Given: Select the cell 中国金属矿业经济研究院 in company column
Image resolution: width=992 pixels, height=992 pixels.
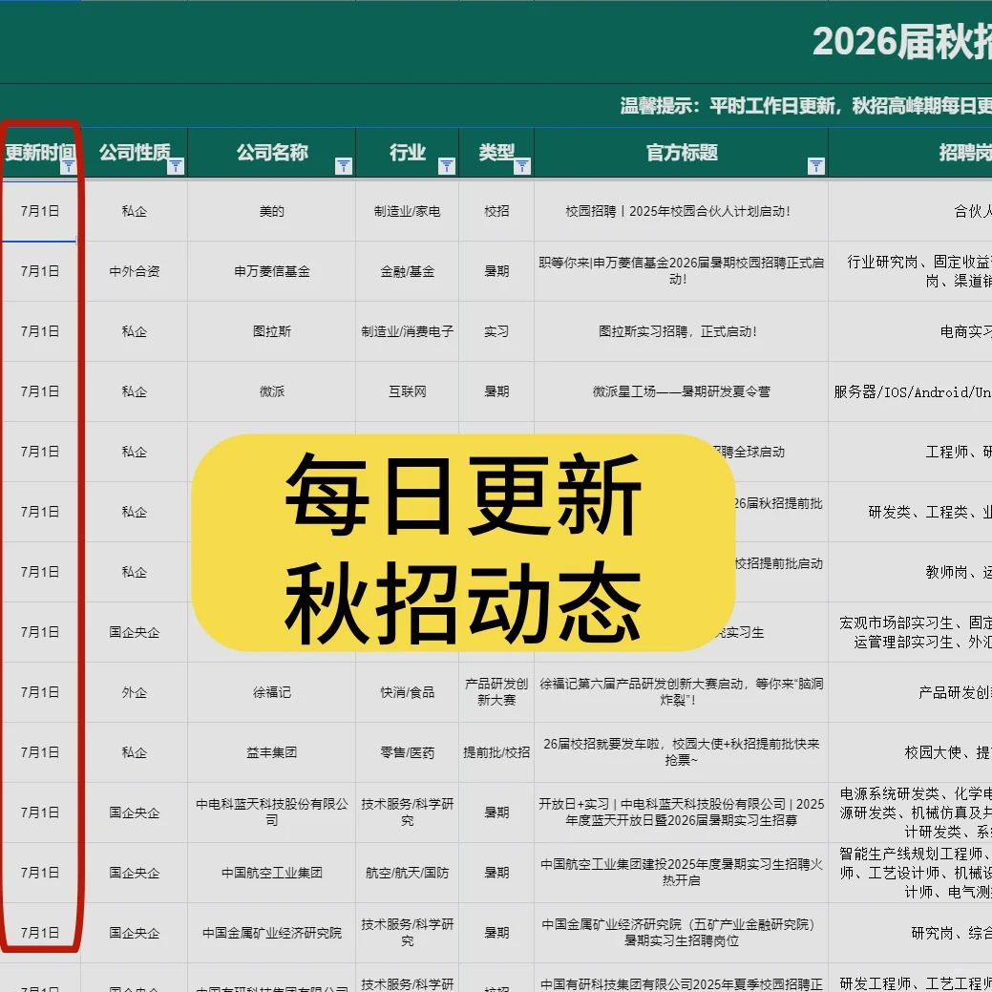Looking at the screenshot, I should coord(272,933).
